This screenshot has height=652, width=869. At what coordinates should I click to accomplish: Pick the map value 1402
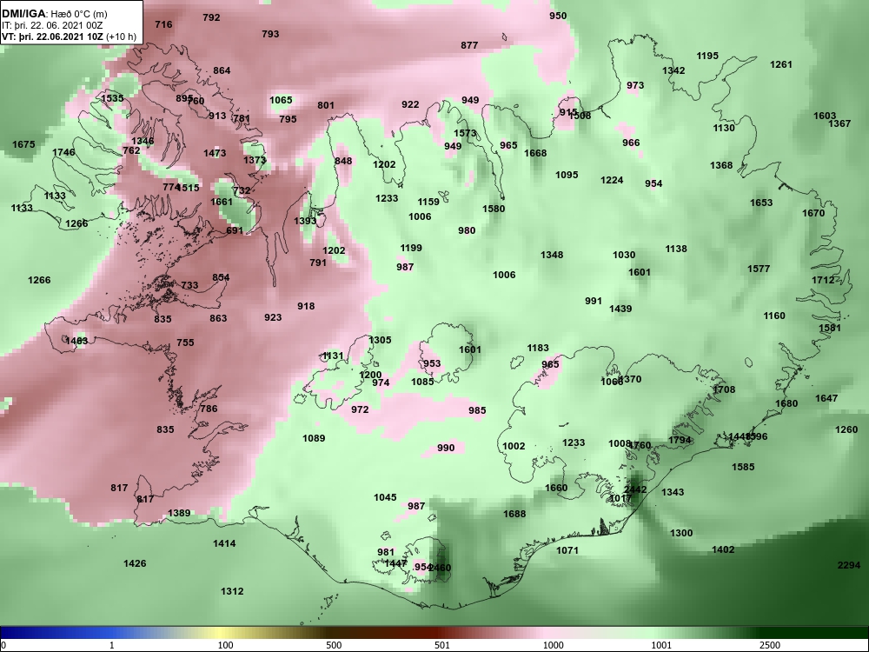click(x=723, y=550)
